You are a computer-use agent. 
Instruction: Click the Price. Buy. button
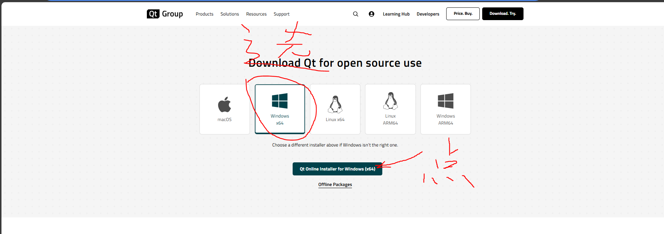point(463,14)
